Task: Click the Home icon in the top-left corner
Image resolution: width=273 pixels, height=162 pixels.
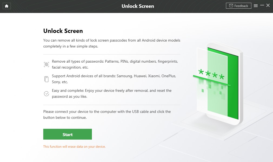Action: [x=6, y=6]
